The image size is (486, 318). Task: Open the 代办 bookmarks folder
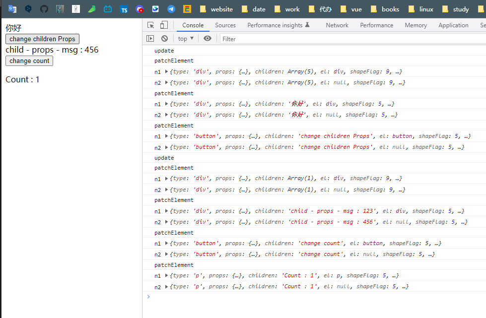pyautogui.click(x=320, y=9)
